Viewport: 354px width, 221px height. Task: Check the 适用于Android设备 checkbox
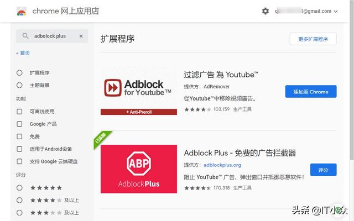click(x=19, y=149)
